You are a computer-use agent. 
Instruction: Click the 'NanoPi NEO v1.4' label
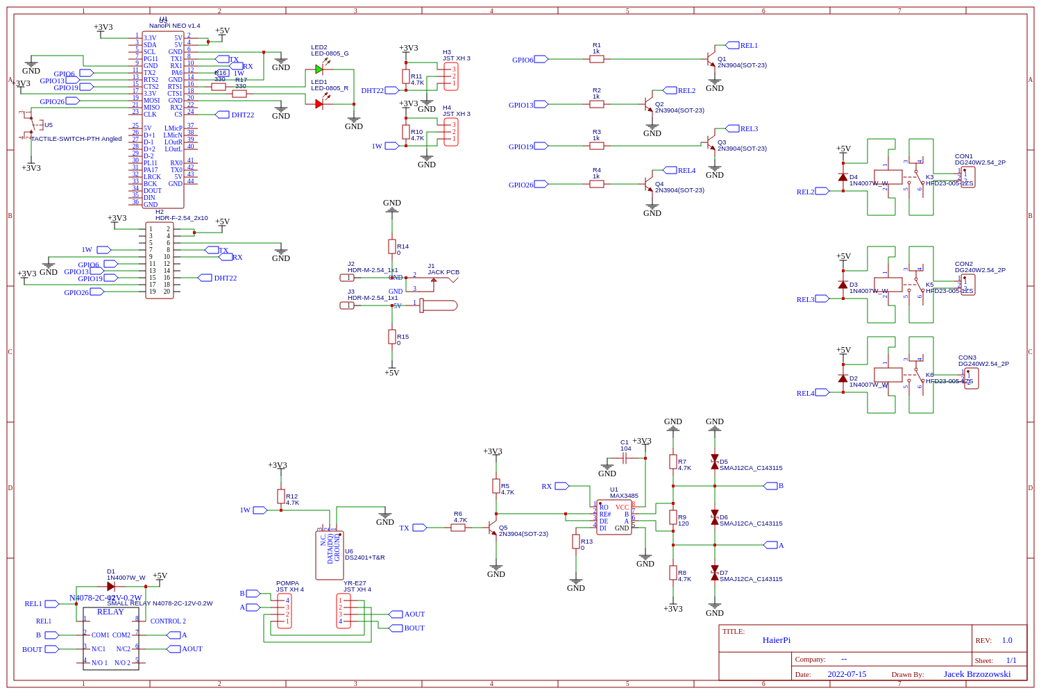tap(175, 26)
